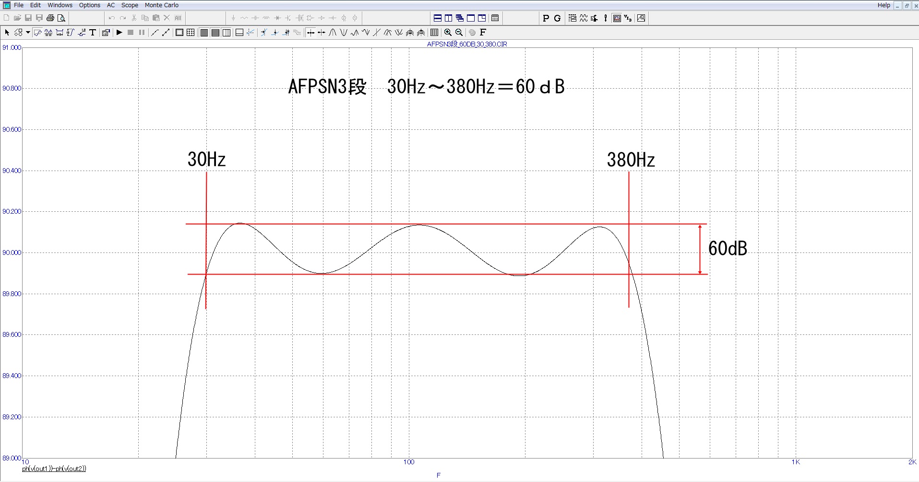Screen dimensions: 919x482
Task: Click the Calculator icon
Action: 495,18
